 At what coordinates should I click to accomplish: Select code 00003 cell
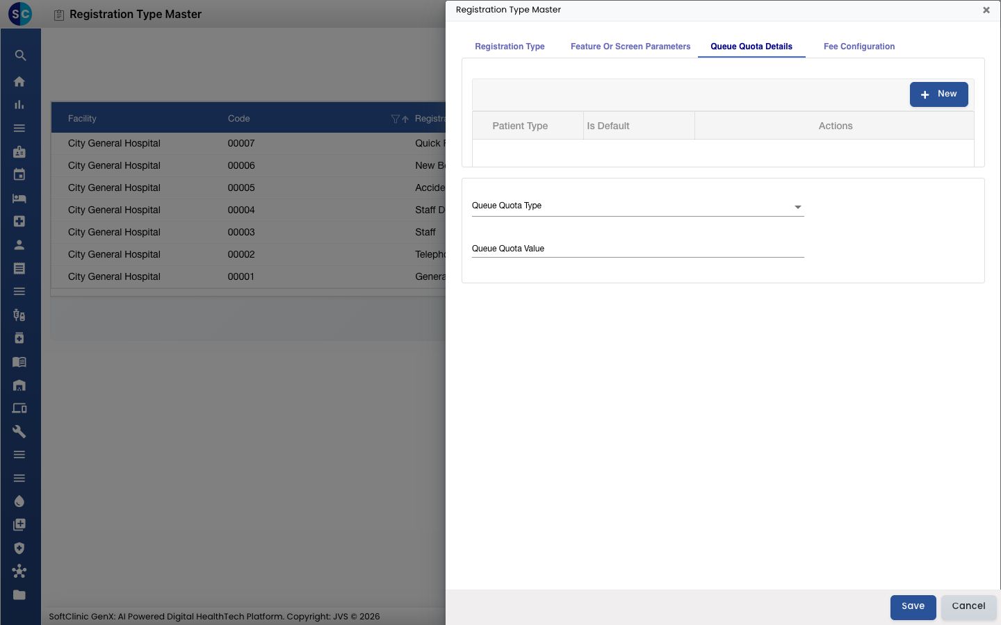[x=241, y=232]
